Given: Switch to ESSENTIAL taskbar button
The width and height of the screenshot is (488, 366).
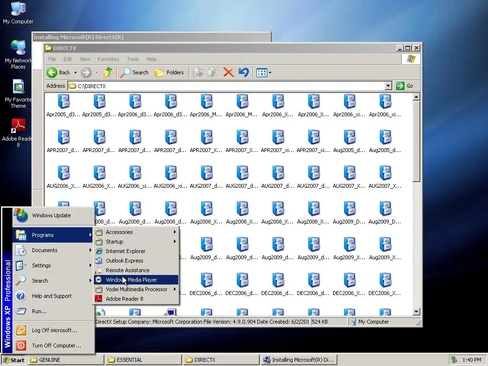Looking at the screenshot, I should pos(143,360).
